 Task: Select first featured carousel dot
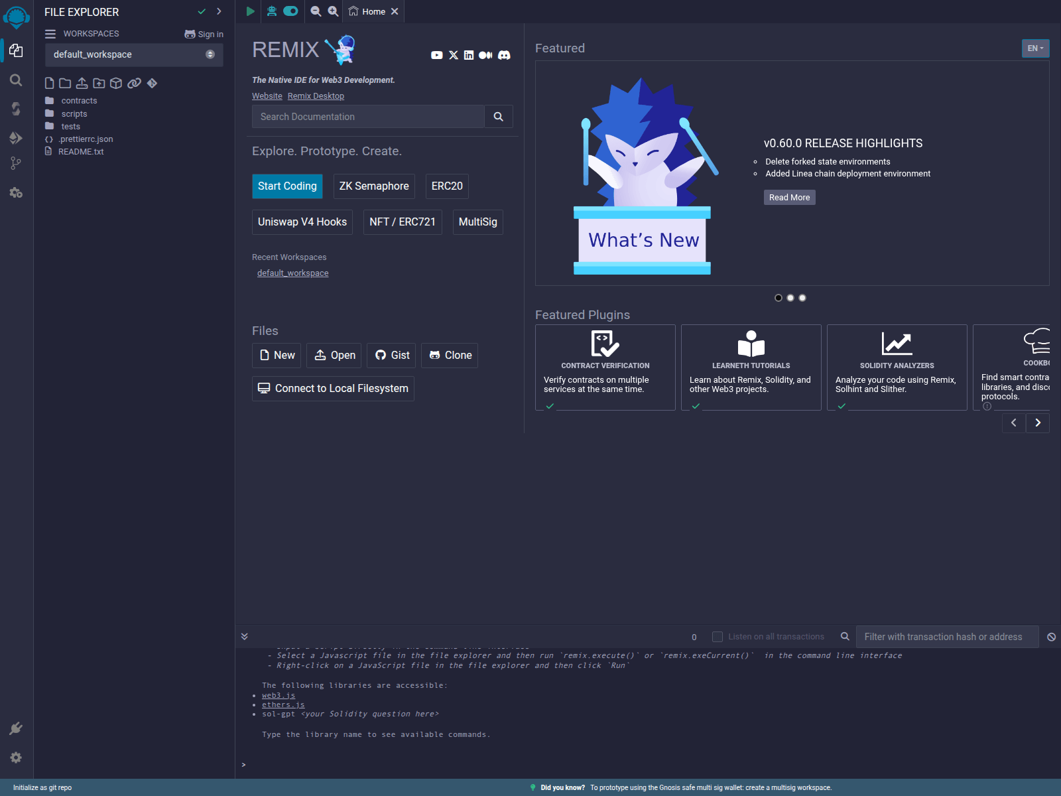click(779, 298)
